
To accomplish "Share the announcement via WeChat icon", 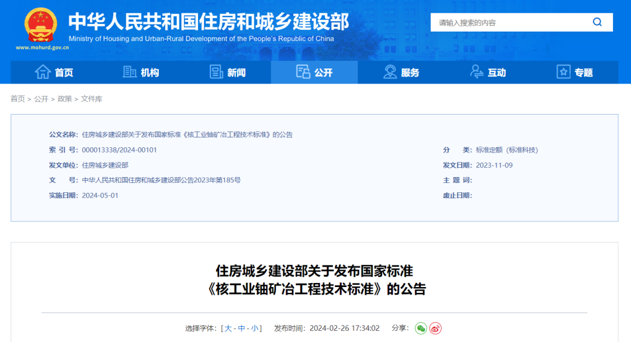I will (420, 329).
